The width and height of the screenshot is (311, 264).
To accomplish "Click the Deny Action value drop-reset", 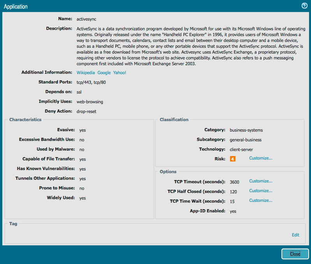I will [86, 111].
